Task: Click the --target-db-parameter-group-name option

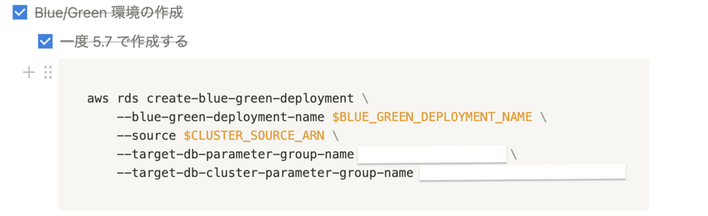Action: 235,155
